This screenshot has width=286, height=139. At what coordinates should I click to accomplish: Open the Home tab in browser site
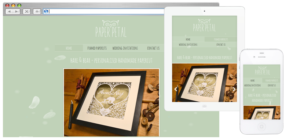pyautogui.click(x=69, y=48)
